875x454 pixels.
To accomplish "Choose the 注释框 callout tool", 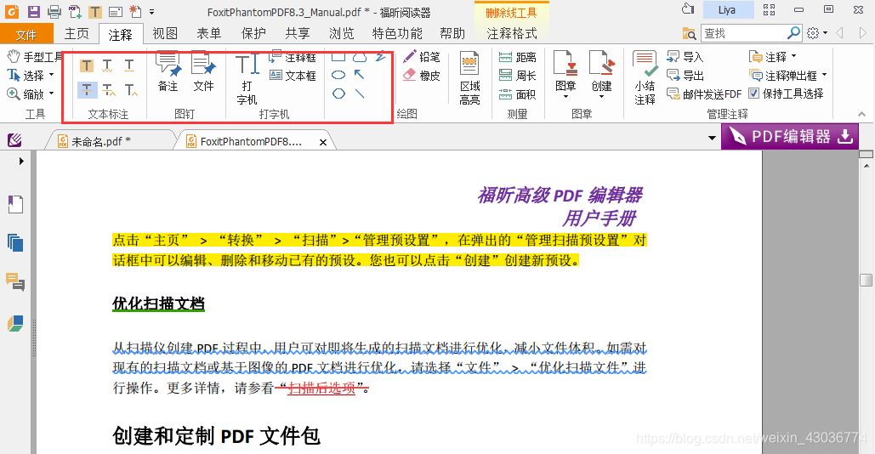I will [293, 57].
